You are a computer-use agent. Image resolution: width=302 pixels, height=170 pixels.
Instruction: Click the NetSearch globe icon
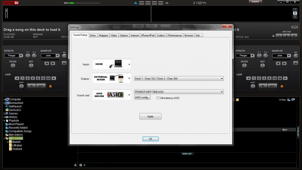pyautogui.click(x=7, y=107)
